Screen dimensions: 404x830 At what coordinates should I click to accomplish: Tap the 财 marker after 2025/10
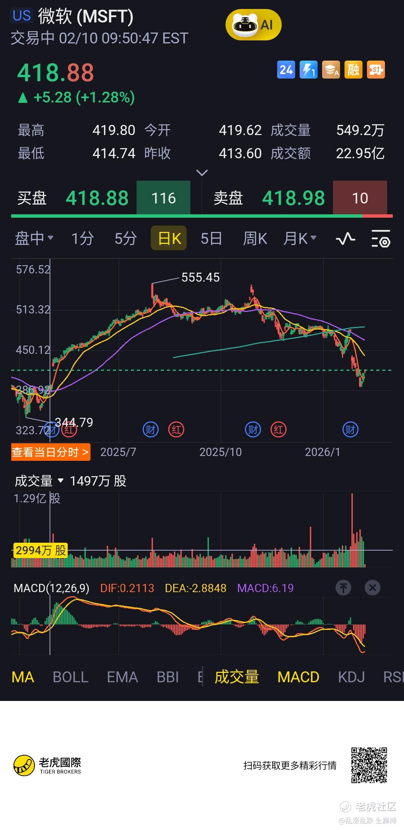(x=253, y=430)
